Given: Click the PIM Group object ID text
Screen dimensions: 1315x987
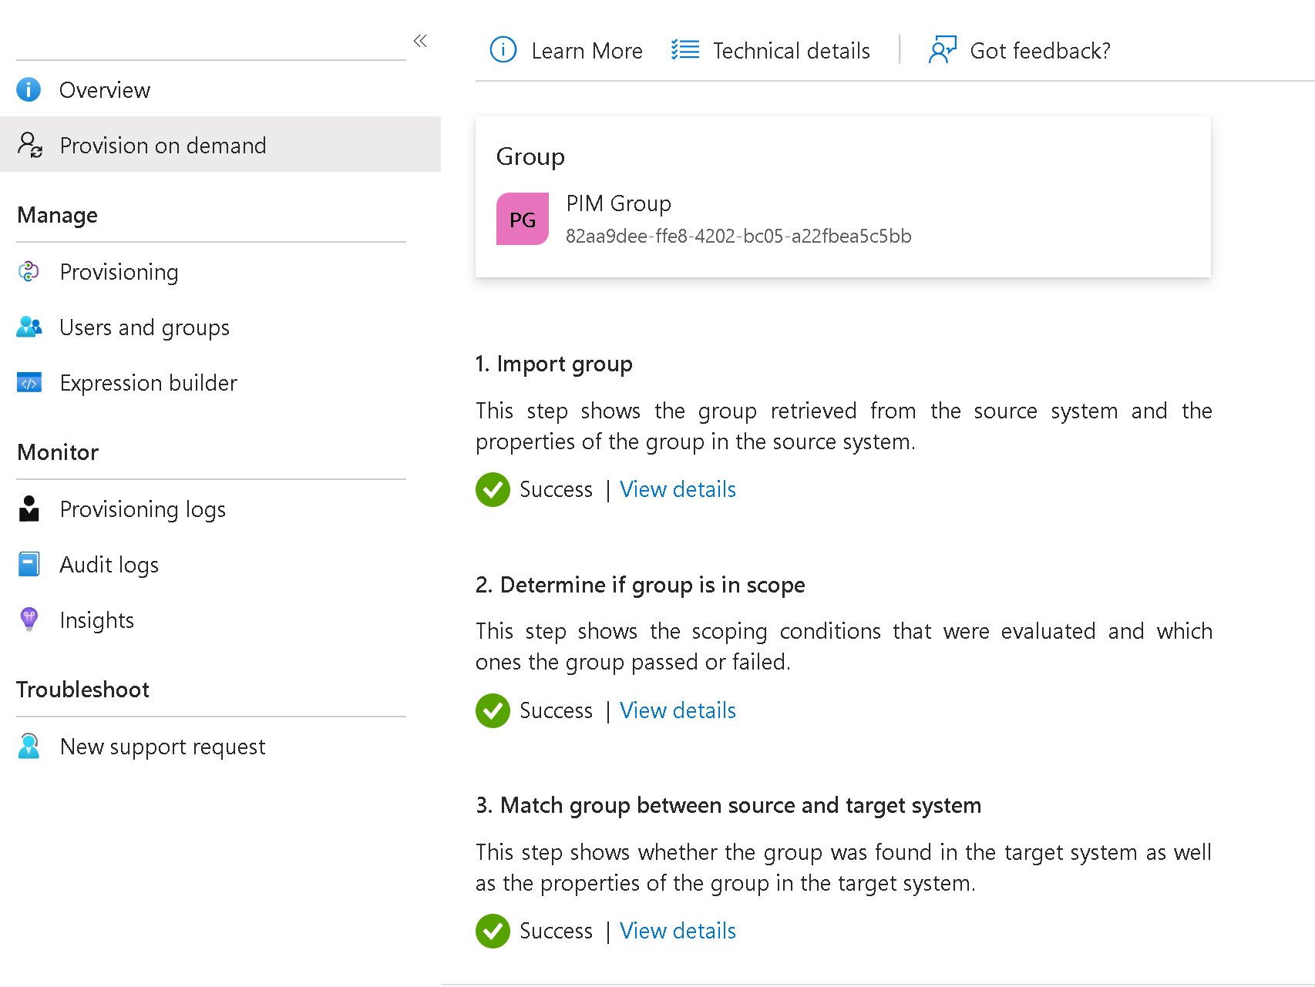Looking at the screenshot, I should 738,237.
